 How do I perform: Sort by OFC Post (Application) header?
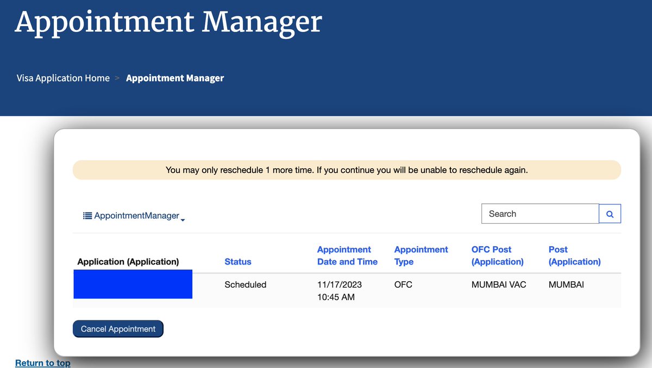498,255
